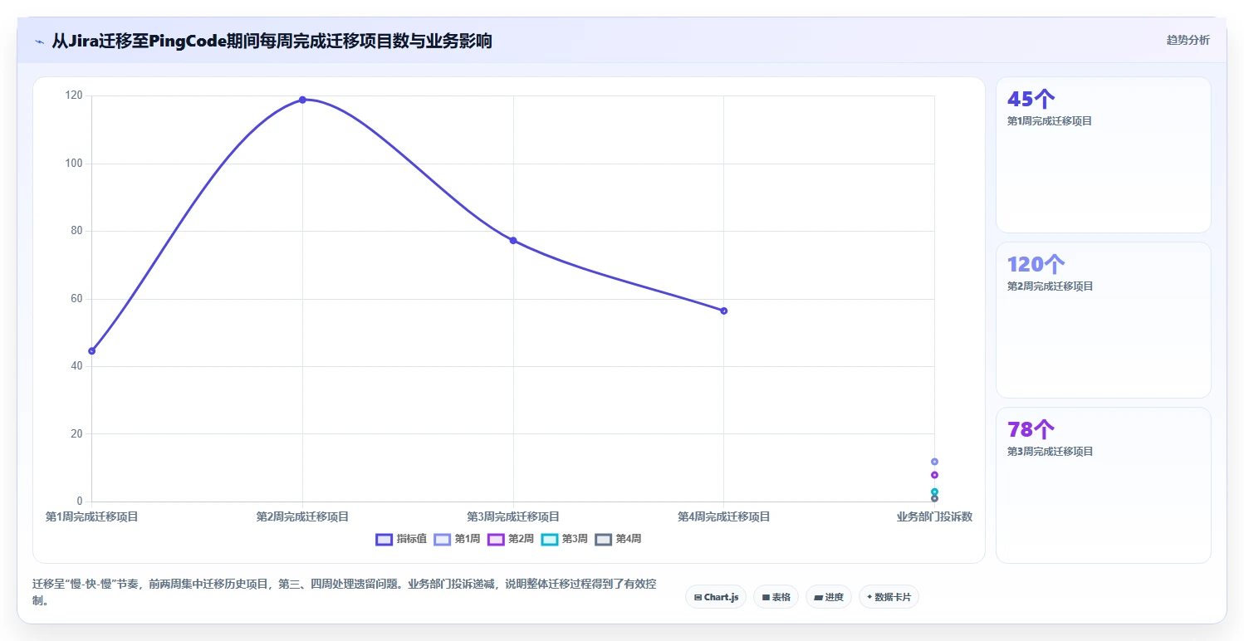1244x641 pixels.
Task: Click the y-axis value 80
Action: 76,231
